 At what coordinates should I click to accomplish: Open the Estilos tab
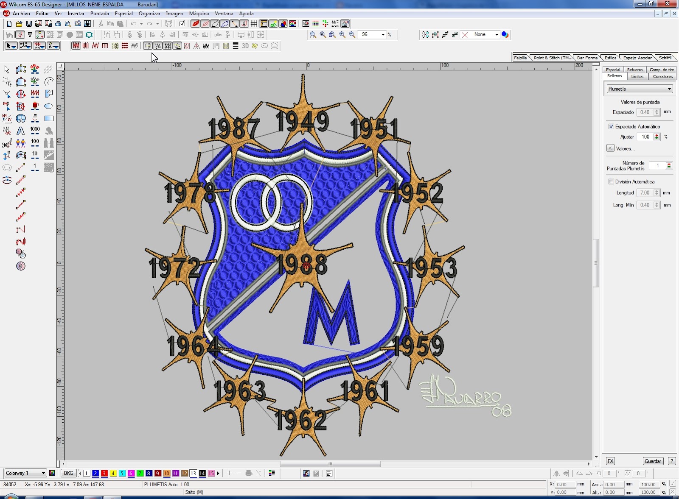click(x=610, y=58)
